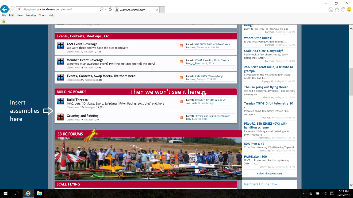The width and height of the screenshot is (353, 198).
Task: Open latest post Glassing and Painting techniques
Action: tap(212, 116)
